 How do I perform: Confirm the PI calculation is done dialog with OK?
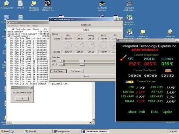click(x=22, y=98)
